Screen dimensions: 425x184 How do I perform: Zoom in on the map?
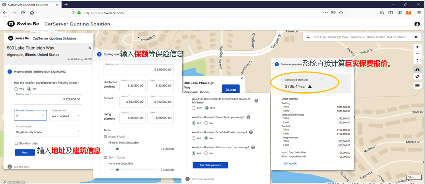coord(417,47)
